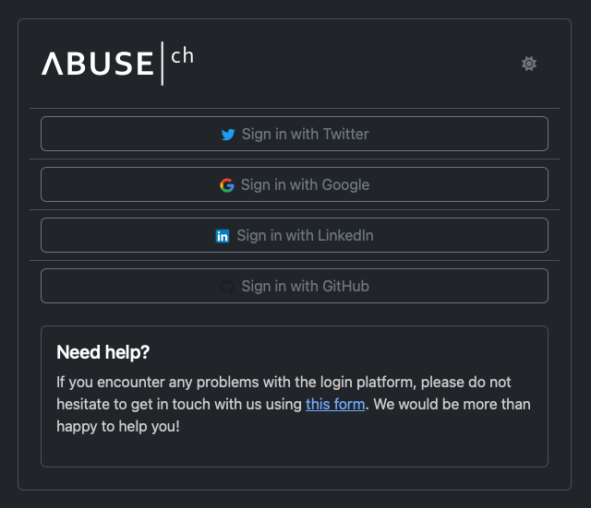Image resolution: width=591 pixels, height=508 pixels.
Task: Click the 'happy to help you!' text line
Action: (117, 426)
